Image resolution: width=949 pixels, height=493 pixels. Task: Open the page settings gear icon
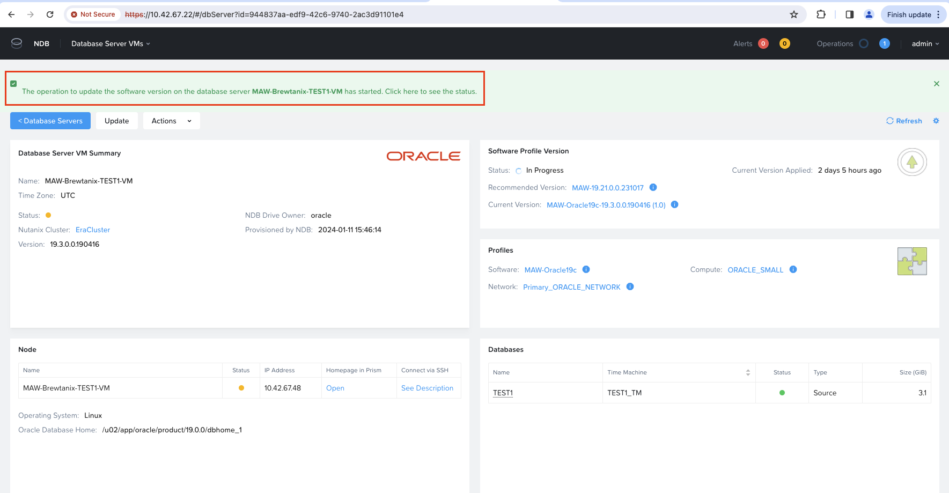pos(936,121)
